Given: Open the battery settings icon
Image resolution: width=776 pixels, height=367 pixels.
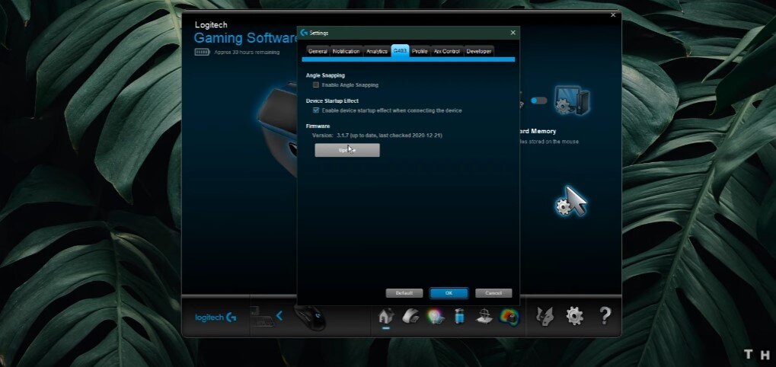Looking at the screenshot, I should pyautogui.click(x=460, y=315).
